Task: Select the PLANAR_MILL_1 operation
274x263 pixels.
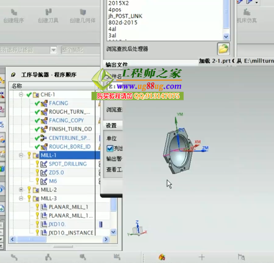Action: pyautogui.click(x=68, y=207)
